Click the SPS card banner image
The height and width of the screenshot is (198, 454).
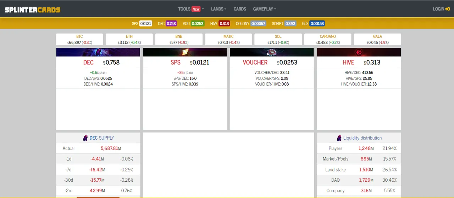[185, 52]
